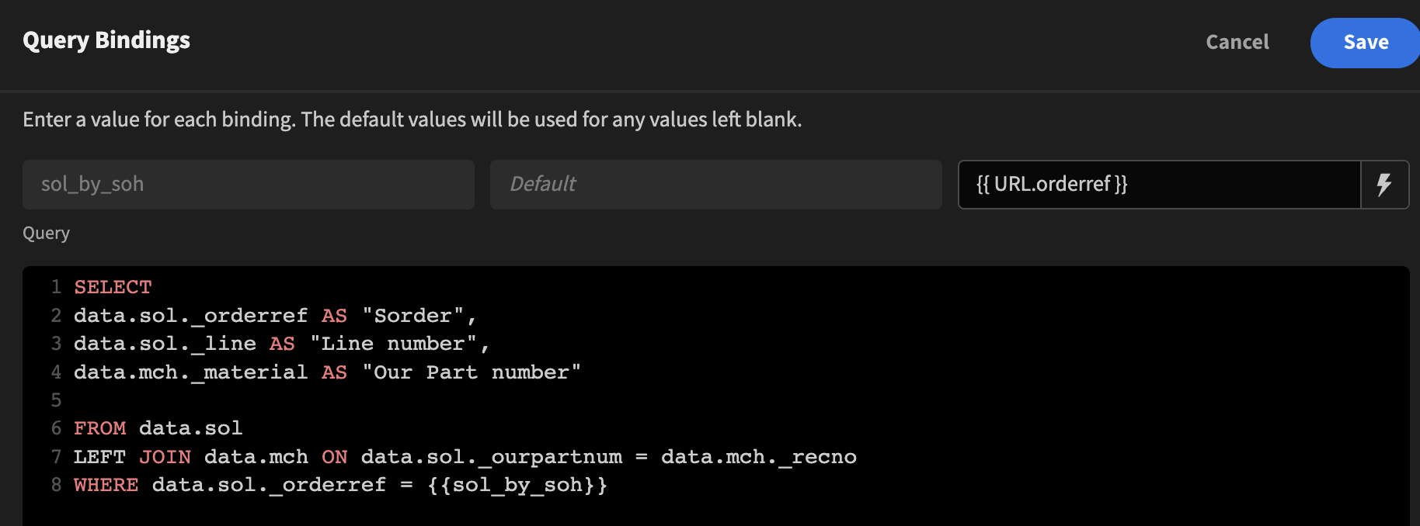The height and width of the screenshot is (526, 1420).
Task: Select the Query Bindings dialog title
Action: pos(106,40)
